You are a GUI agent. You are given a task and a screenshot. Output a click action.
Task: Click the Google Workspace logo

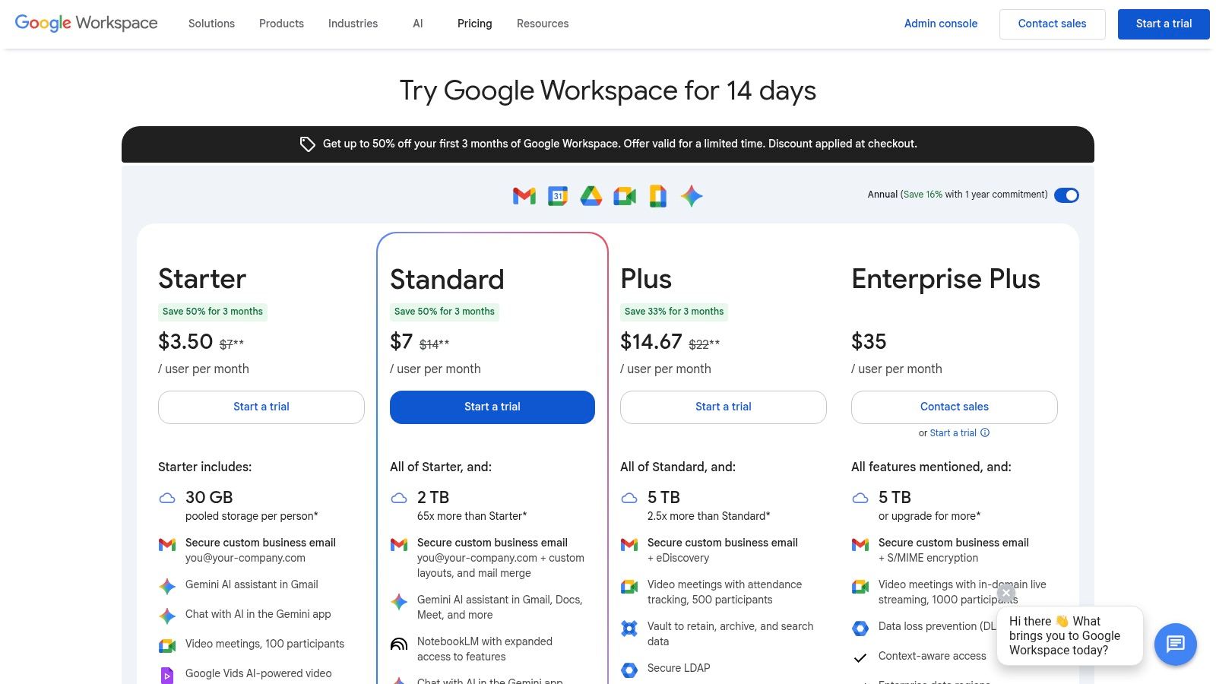pyautogui.click(x=86, y=23)
